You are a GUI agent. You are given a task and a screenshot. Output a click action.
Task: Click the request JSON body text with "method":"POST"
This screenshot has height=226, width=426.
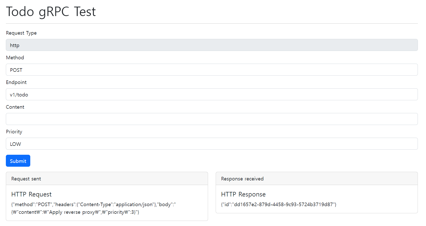coord(94,208)
